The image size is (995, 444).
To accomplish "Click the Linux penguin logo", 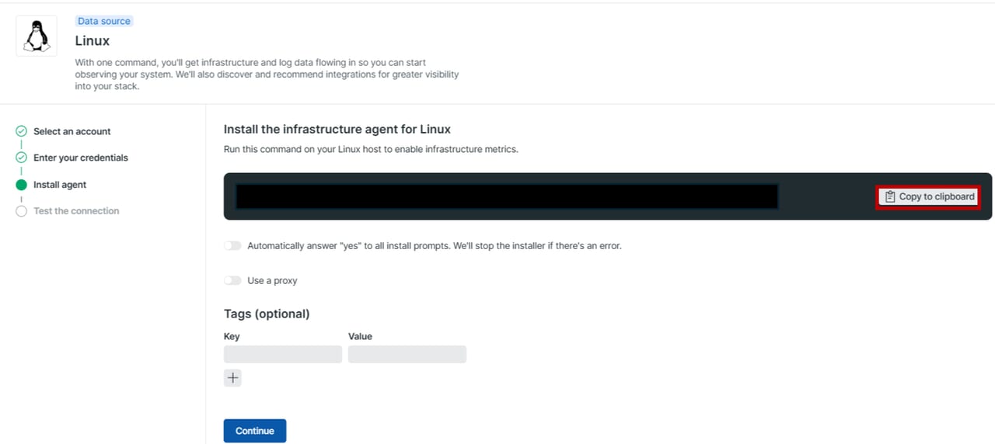I will 36,36.
